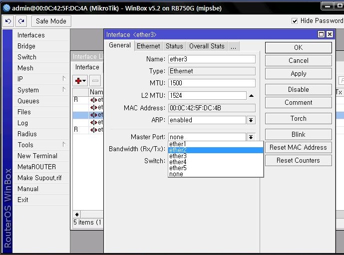Screen dimensions: 344x255
Task: Click the Name column header in Interface List
Action: [96, 92]
